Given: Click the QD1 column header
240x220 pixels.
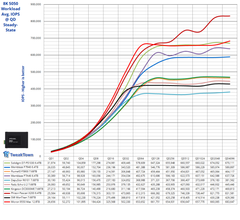Looking at the screenshot, I should [51, 158].
